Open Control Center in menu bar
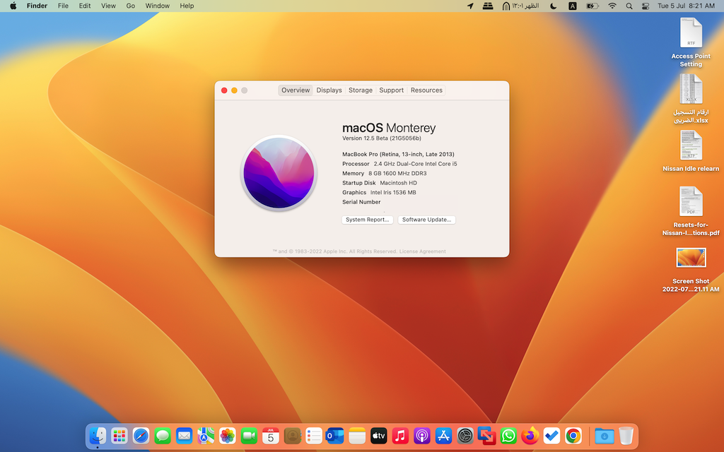Screen dimensions: 724x452 pos(646,6)
